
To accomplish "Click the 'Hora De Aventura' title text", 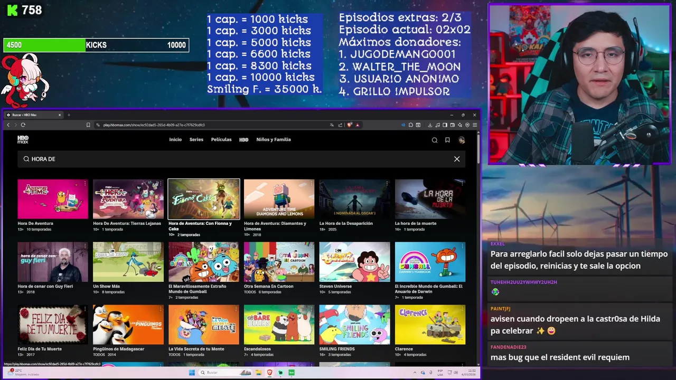I will pos(35,223).
